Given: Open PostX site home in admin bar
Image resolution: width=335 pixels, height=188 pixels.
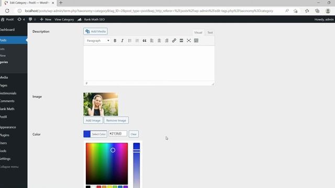Looking at the screenshot, I should (7, 19).
